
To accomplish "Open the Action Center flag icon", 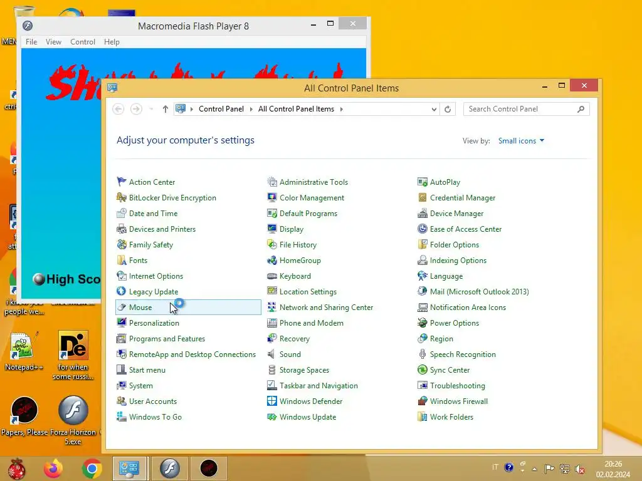I will coord(121,182).
